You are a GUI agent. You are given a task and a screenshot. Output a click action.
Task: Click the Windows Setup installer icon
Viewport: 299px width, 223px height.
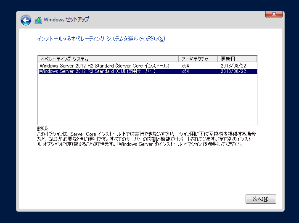pyautogui.click(x=38, y=20)
